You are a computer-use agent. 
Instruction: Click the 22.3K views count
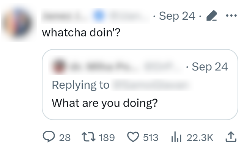200,137
